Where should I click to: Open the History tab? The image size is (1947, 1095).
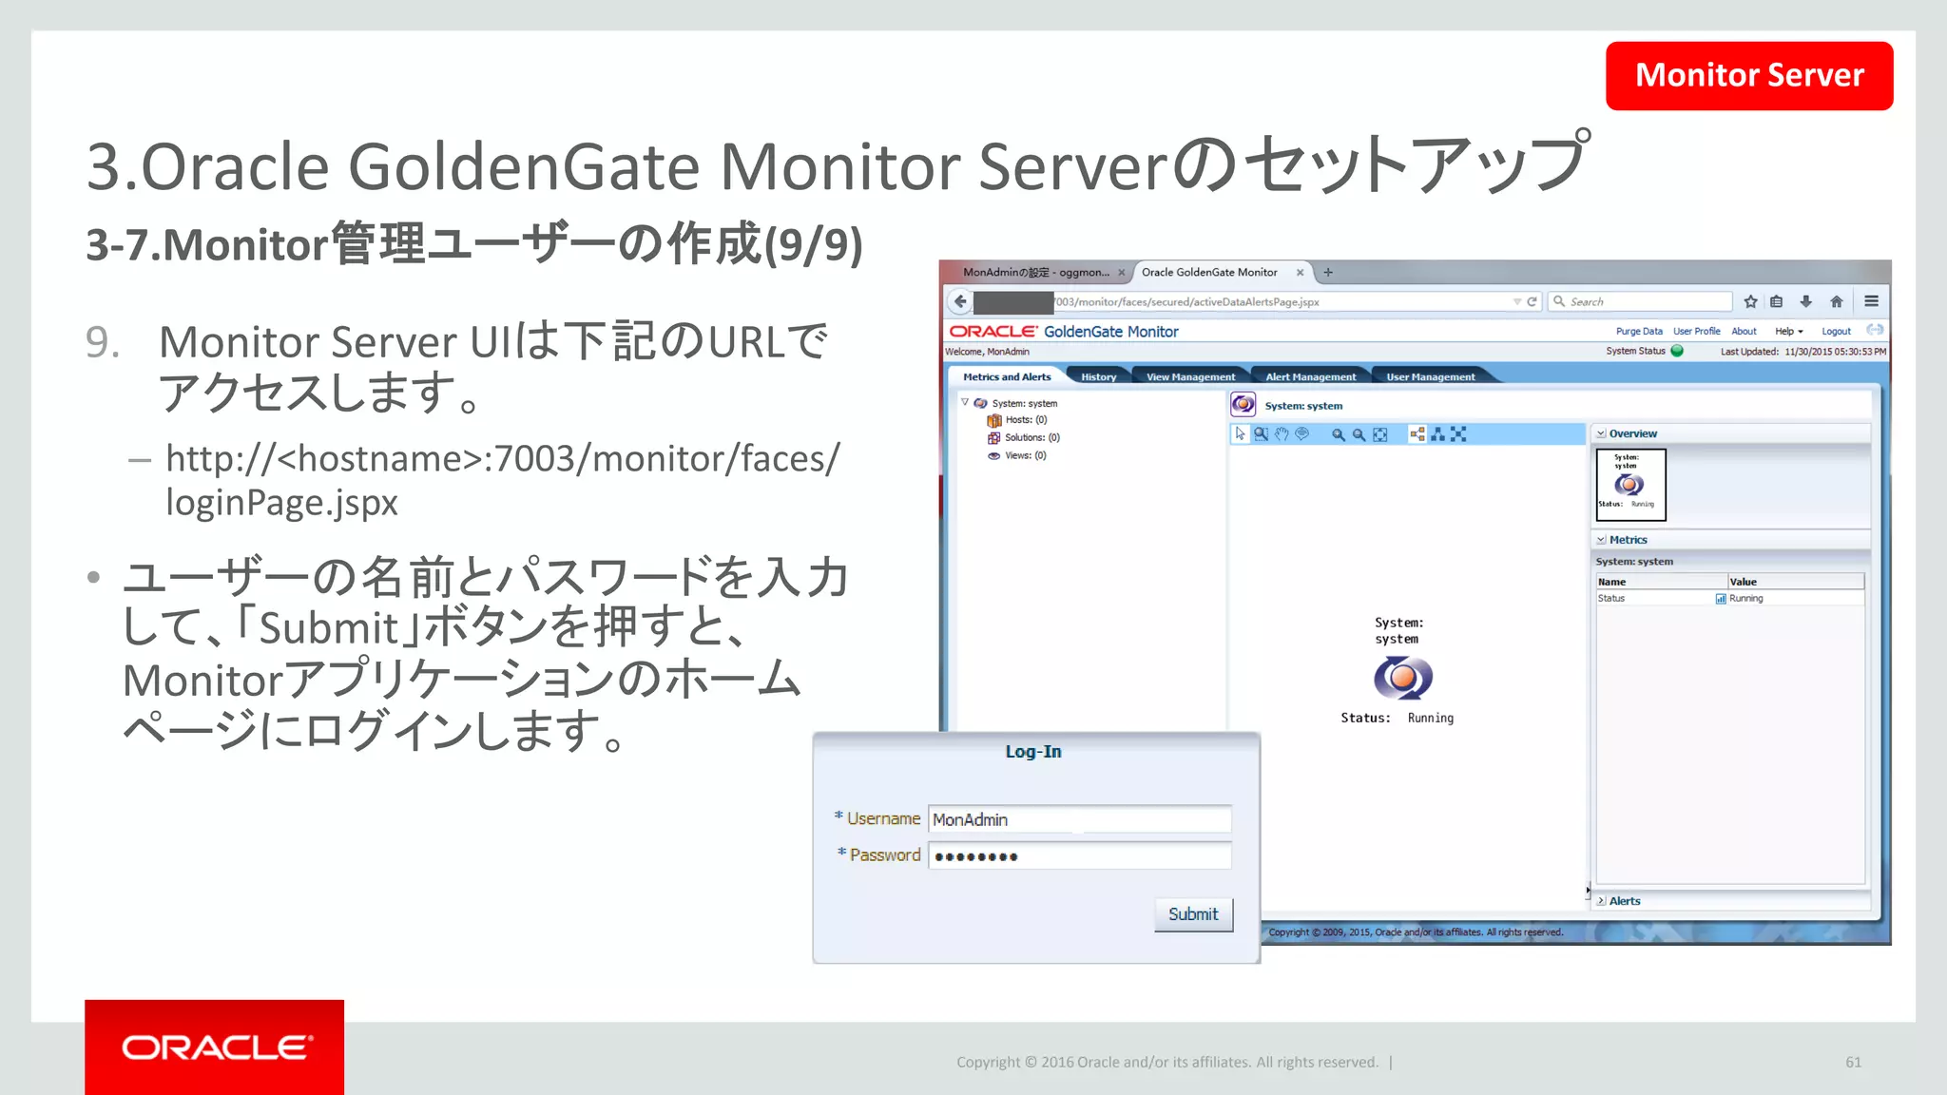(x=1098, y=377)
